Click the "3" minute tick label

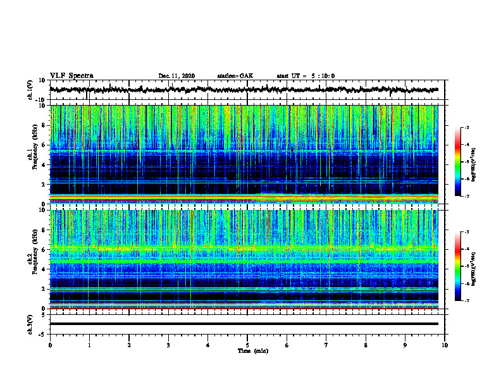168,345
